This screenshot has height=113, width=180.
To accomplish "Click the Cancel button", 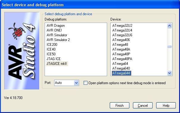I will click(x=143, y=106).
